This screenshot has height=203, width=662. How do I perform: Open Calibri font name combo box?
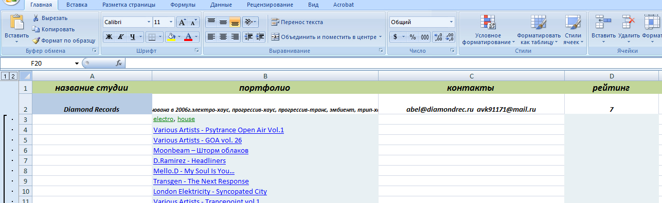(127, 22)
